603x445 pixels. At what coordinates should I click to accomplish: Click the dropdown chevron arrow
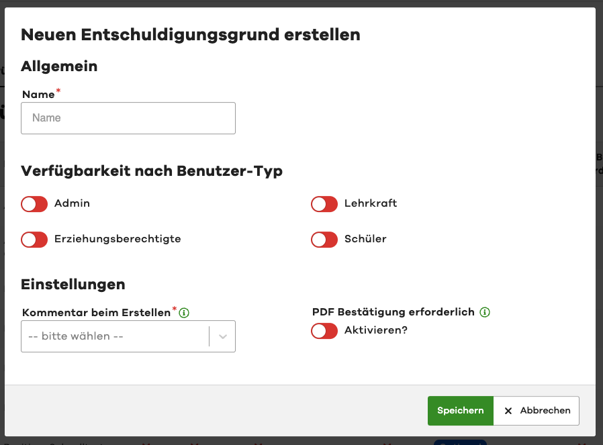[x=223, y=336]
